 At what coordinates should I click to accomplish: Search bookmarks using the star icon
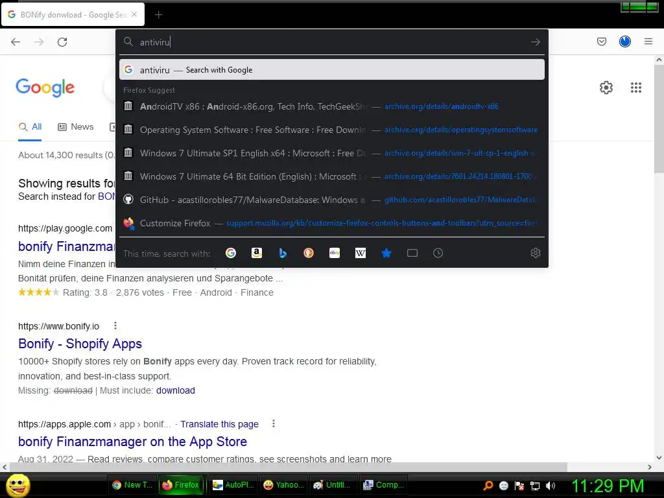pos(386,254)
